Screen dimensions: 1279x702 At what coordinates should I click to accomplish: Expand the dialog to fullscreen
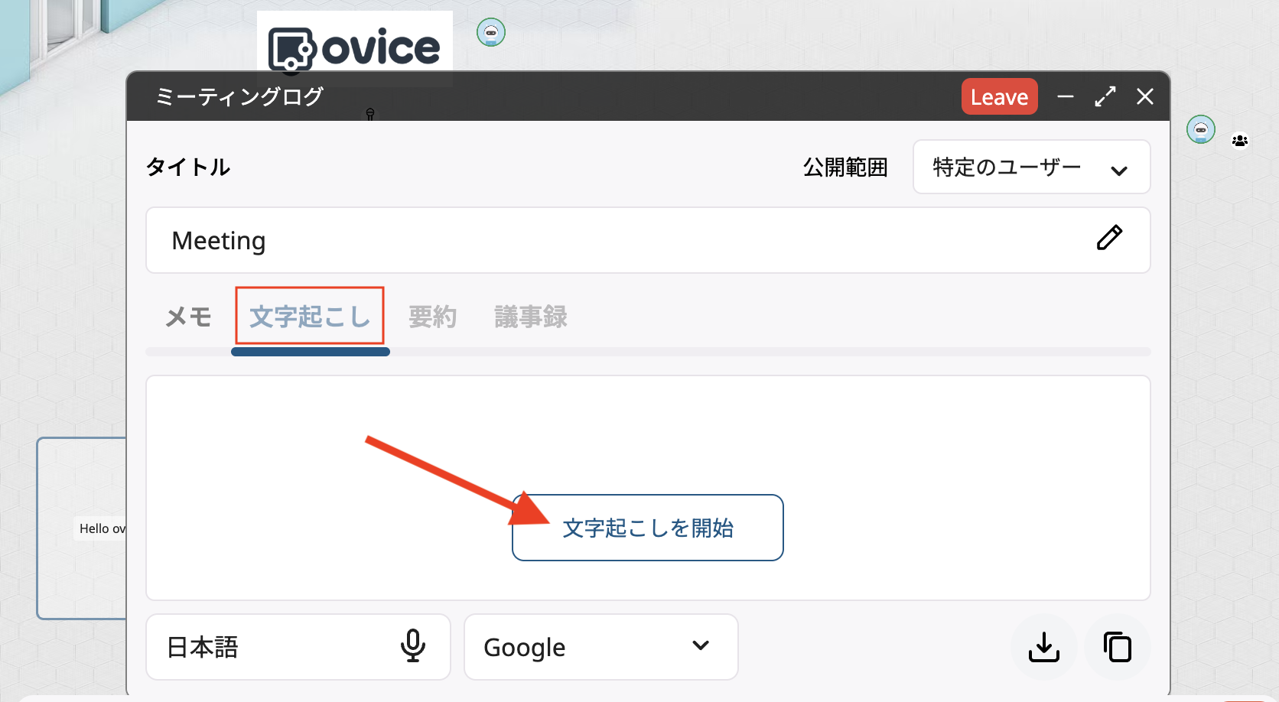click(1105, 96)
